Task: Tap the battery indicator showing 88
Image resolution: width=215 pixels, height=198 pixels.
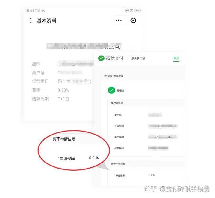Action: point(138,10)
